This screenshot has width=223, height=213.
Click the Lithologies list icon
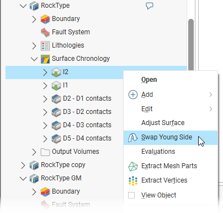pyautogui.click(x=45, y=45)
